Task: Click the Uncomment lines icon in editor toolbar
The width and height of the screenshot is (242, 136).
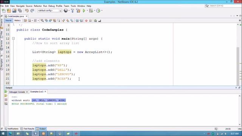Action: tap(99, 21)
